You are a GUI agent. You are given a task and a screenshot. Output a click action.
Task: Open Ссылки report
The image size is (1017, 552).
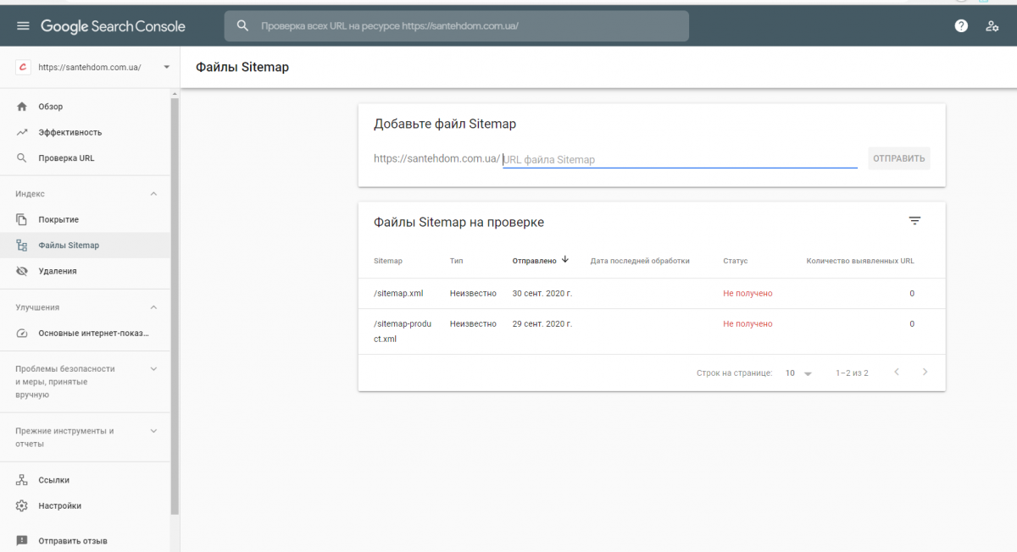tap(85, 480)
